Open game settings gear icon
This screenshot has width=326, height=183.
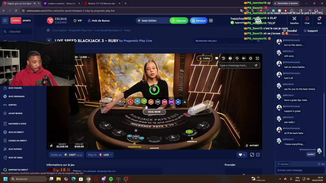[x=251, y=58]
